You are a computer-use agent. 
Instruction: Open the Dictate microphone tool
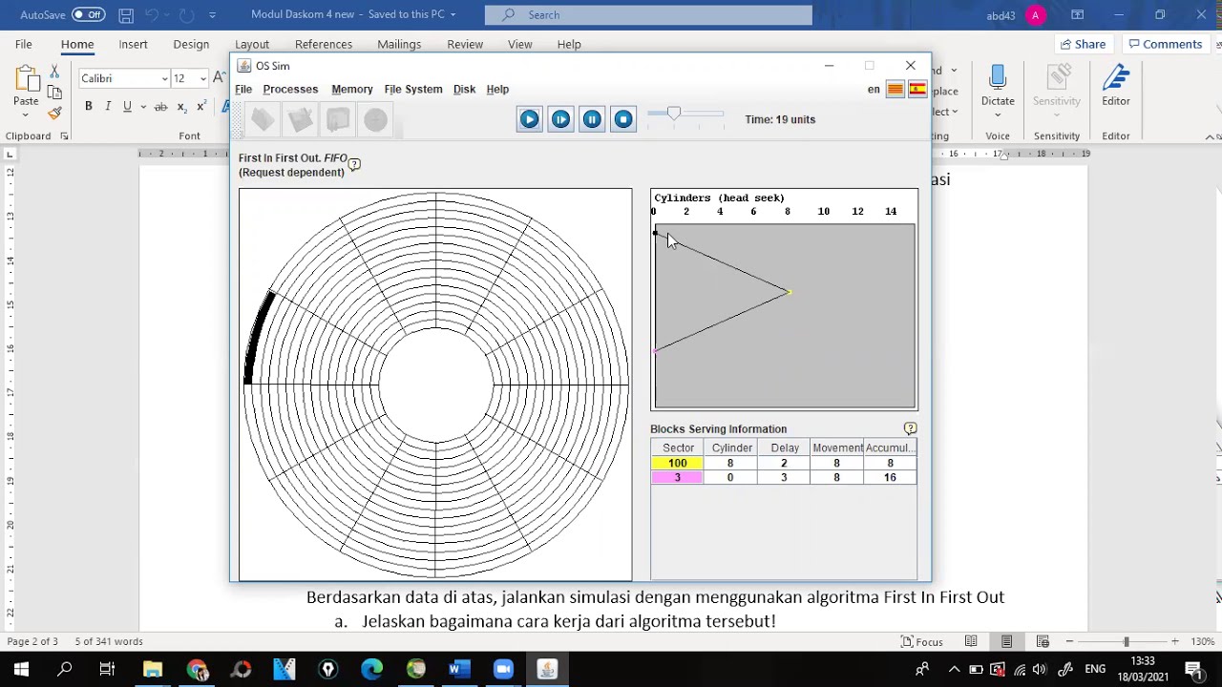(x=998, y=86)
